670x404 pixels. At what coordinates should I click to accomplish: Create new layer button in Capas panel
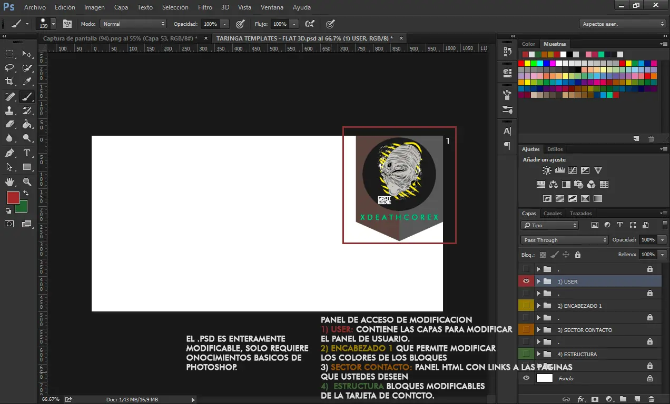click(637, 399)
